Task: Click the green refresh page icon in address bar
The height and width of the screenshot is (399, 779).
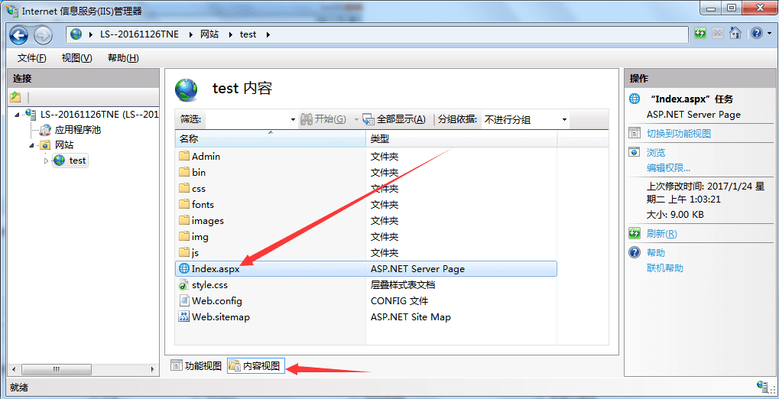Action: click(700, 34)
